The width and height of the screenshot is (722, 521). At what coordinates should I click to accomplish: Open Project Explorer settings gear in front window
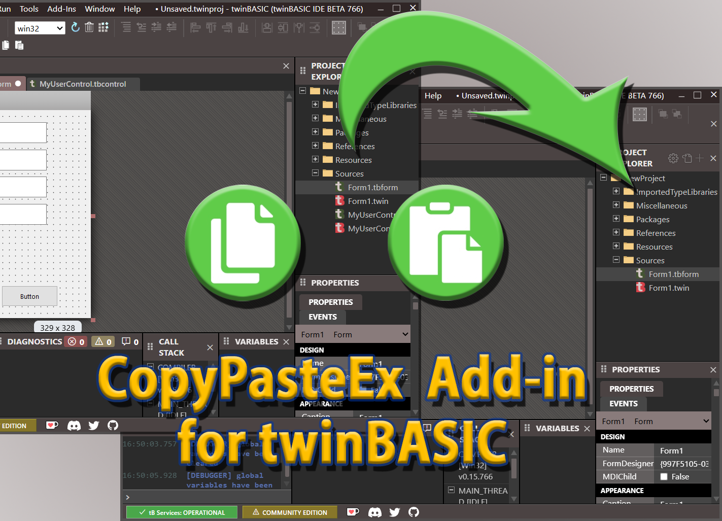pyautogui.click(x=673, y=158)
